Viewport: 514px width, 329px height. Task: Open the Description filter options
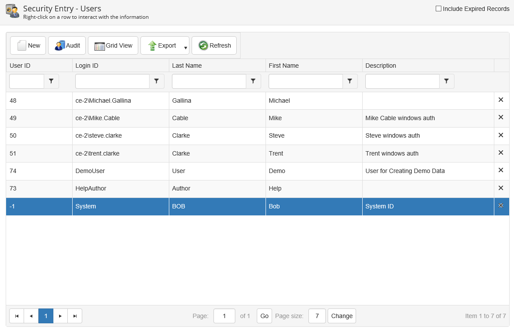[x=446, y=81]
